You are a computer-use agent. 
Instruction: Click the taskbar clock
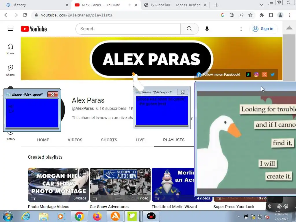(x=281, y=217)
